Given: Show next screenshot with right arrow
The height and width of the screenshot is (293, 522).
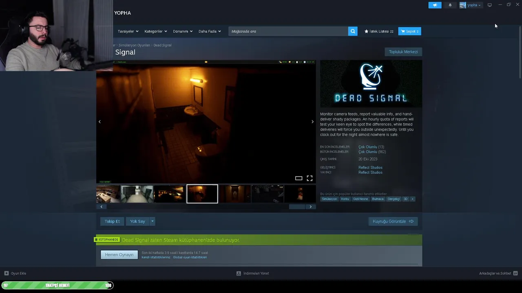Looking at the screenshot, I should pos(313,122).
